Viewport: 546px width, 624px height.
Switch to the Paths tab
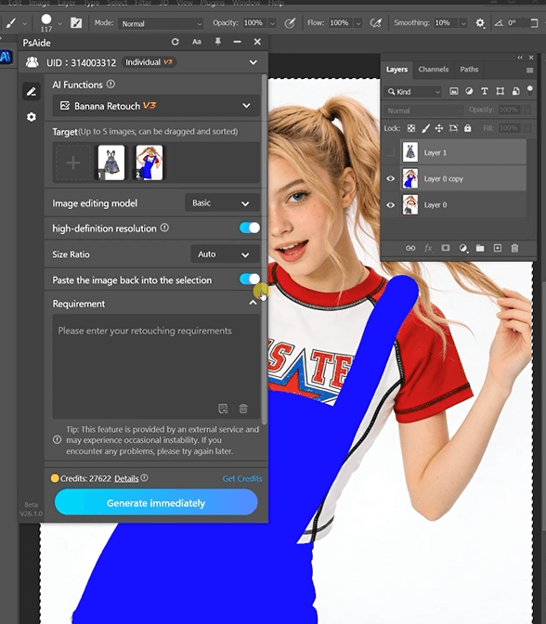[x=469, y=70]
